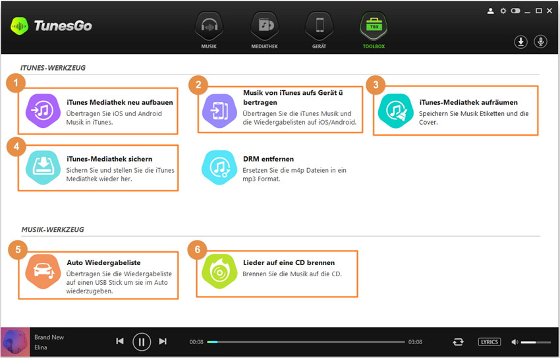Toggle the repeat mode icon
This screenshot has height=358, width=560.
coord(459,342)
